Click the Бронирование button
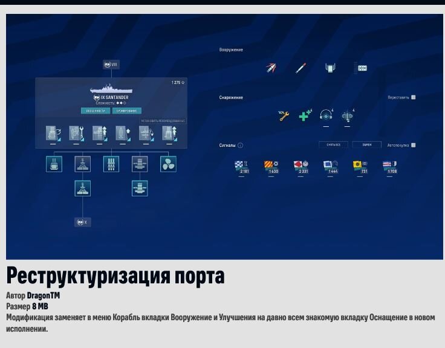The width and height of the screenshot is (445, 348). pos(126,111)
